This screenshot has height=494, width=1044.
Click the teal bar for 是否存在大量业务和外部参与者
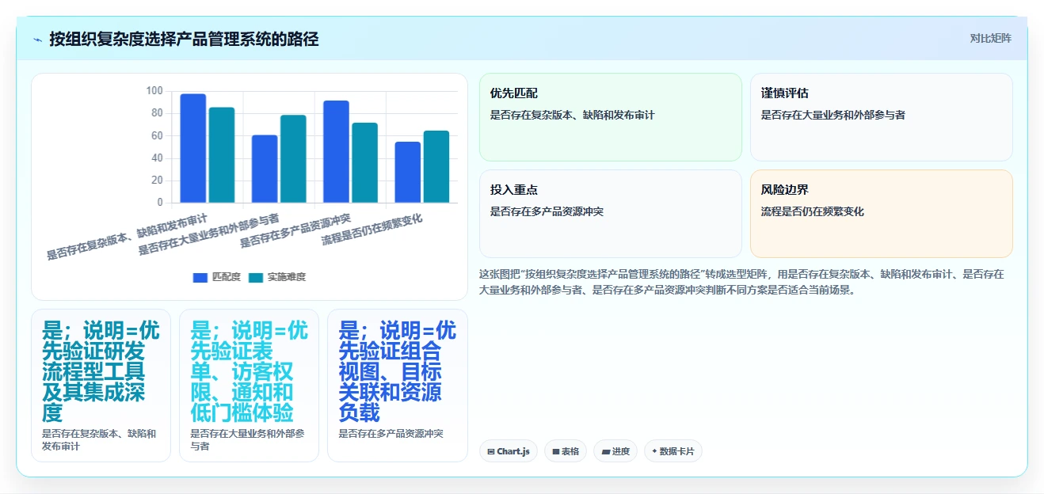(293, 159)
